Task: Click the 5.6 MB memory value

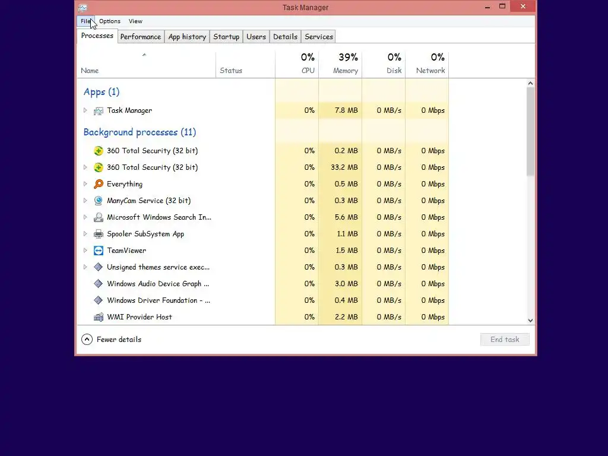Action: click(346, 217)
